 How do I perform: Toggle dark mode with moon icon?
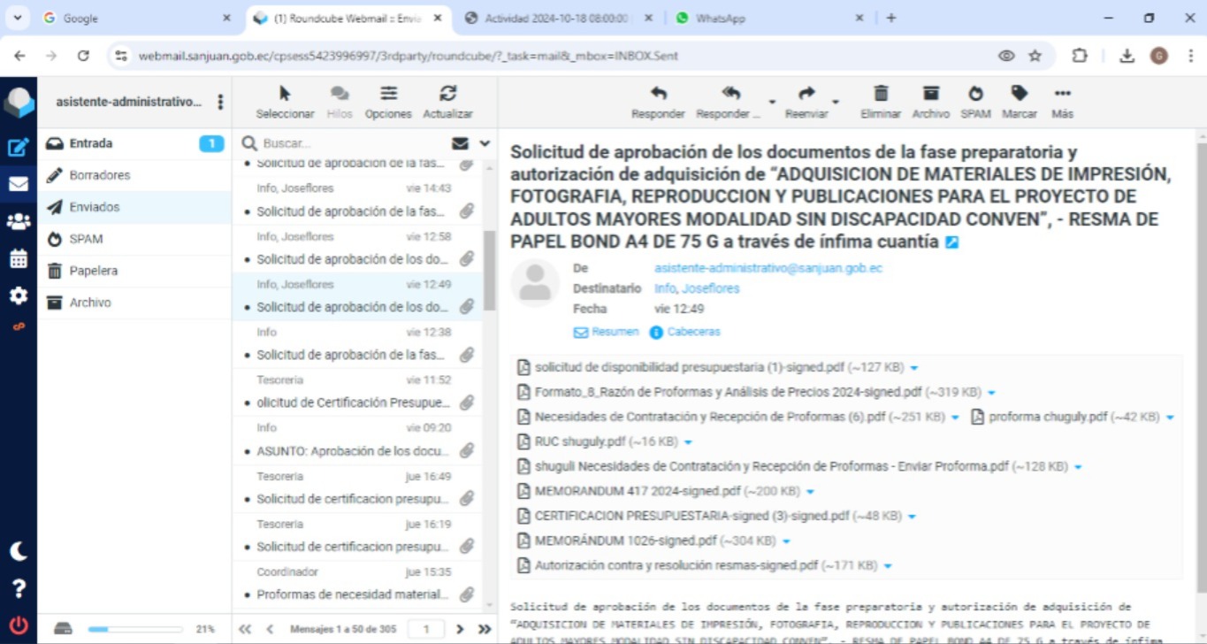(18, 551)
